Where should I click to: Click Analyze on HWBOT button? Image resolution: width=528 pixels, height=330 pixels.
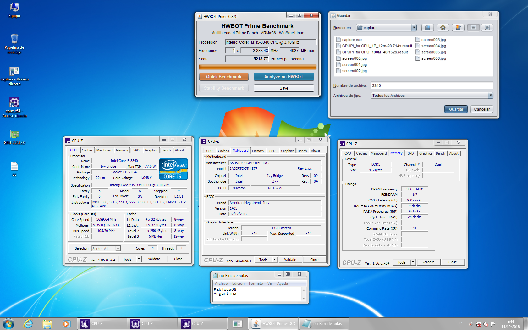[284, 77]
